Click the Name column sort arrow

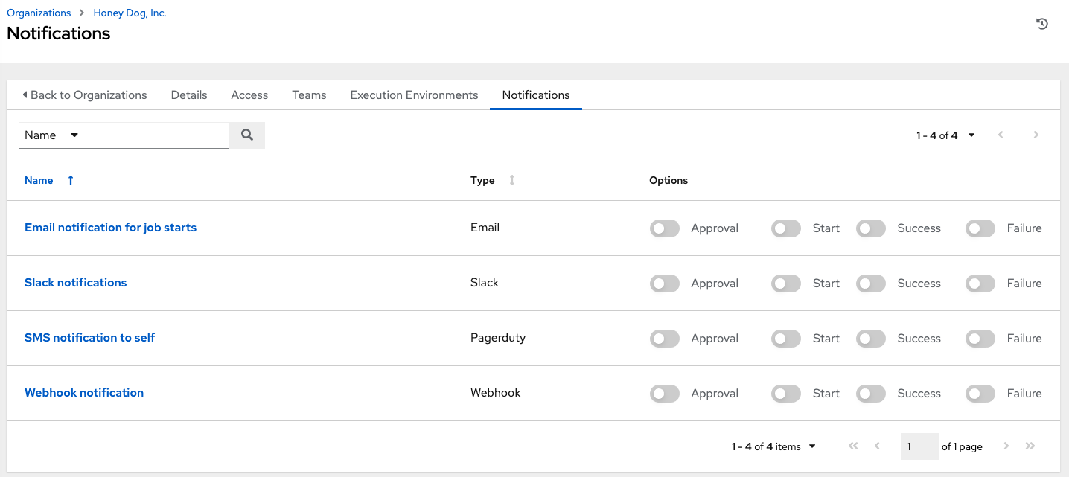[70, 180]
